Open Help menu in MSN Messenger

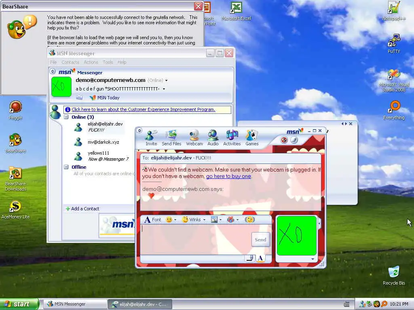(122, 62)
